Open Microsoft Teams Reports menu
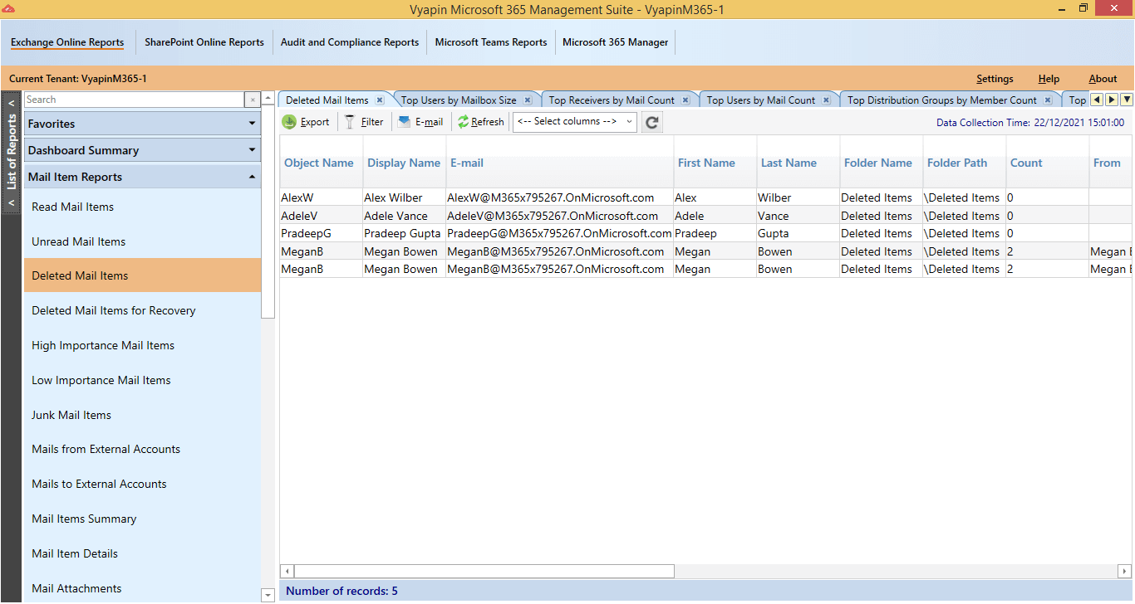The image size is (1135, 604). (x=491, y=42)
